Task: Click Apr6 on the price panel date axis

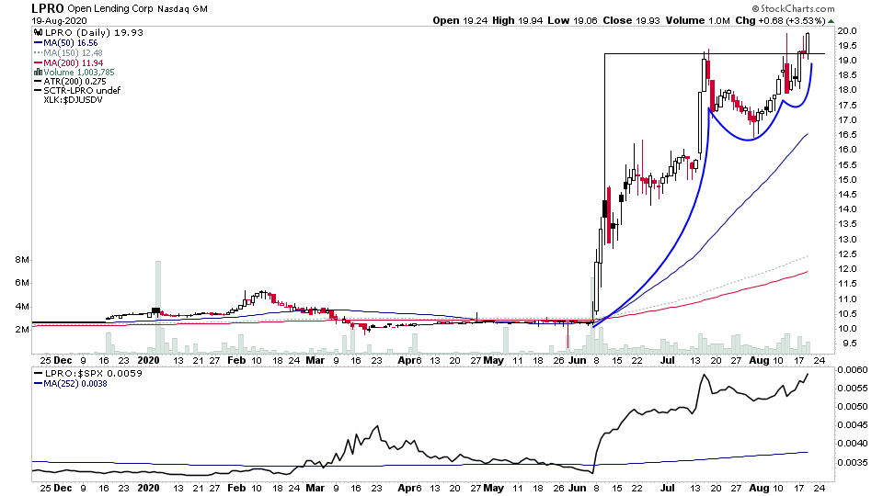Action: 410,360
